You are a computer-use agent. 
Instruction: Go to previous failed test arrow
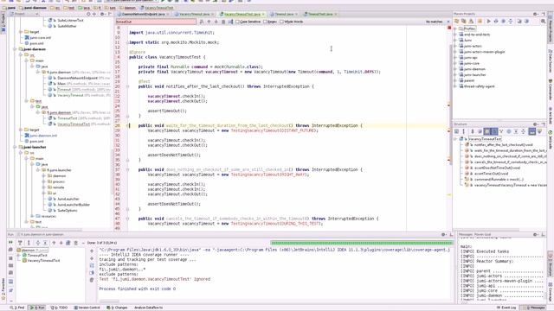54,243
